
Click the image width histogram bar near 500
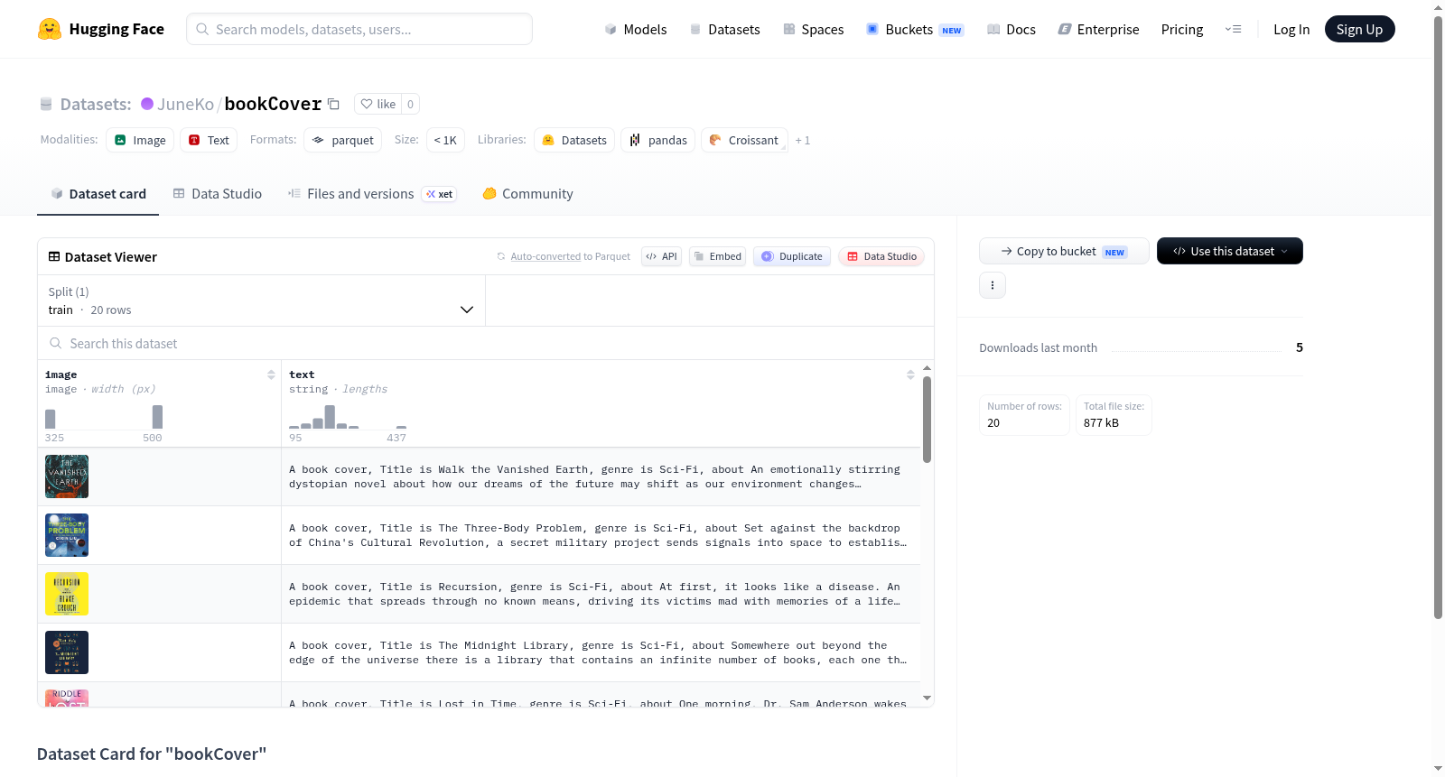[157, 417]
